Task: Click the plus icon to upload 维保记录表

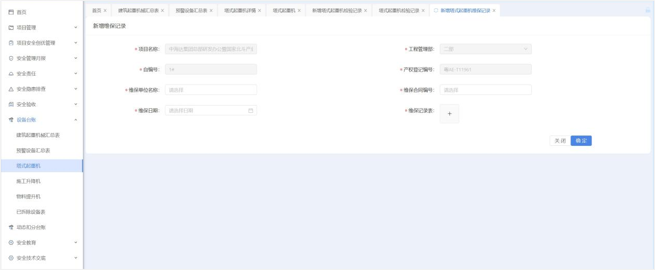Action: coord(449,114)
